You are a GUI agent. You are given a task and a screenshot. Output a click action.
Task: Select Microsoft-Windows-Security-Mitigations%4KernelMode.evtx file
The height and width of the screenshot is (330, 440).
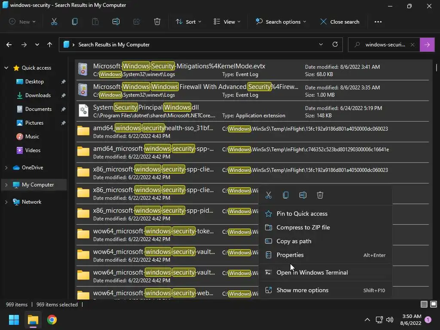tap(252, 70)
